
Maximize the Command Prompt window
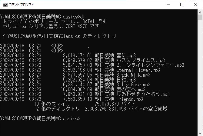[x=182, y=5]
